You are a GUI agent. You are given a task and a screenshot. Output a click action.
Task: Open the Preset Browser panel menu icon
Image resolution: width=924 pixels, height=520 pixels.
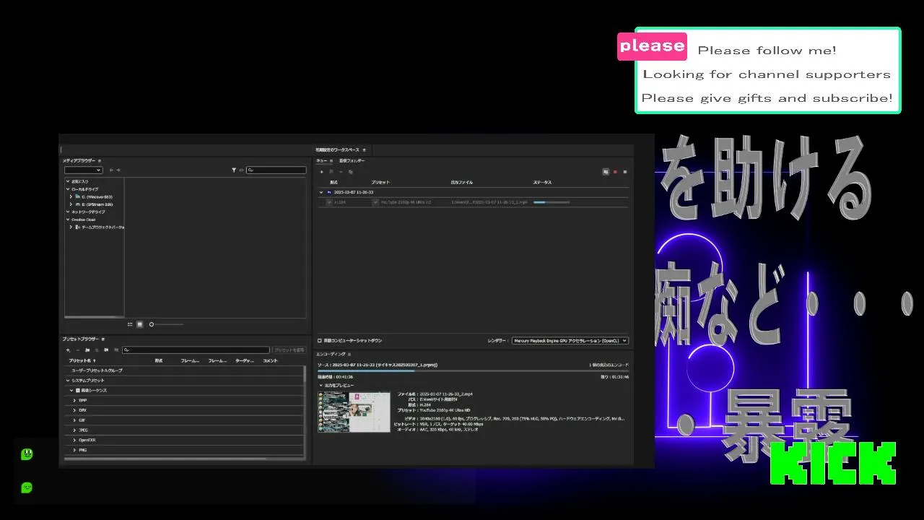103,339
